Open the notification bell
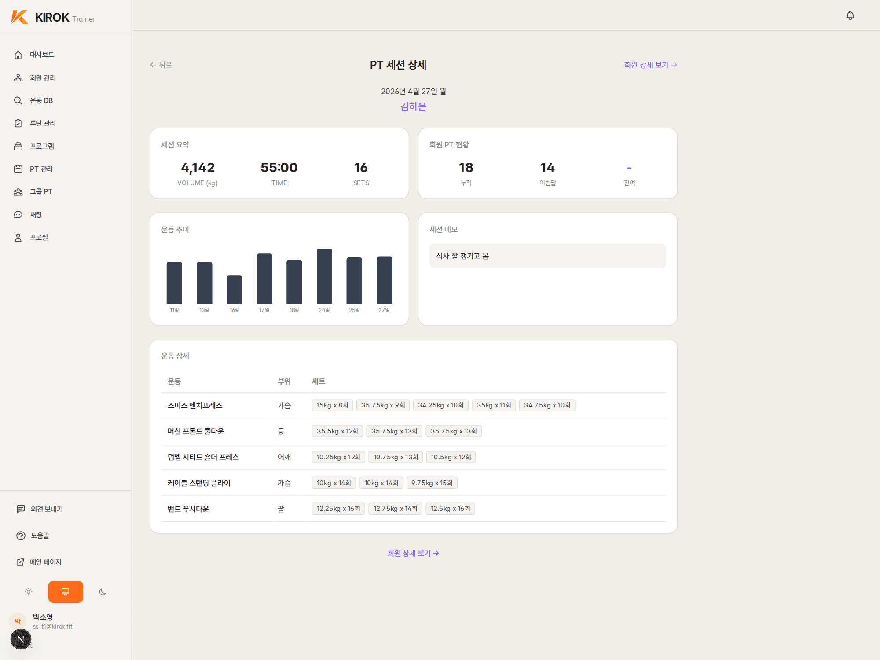Screen dimensions: 880x660 (850, 15)
